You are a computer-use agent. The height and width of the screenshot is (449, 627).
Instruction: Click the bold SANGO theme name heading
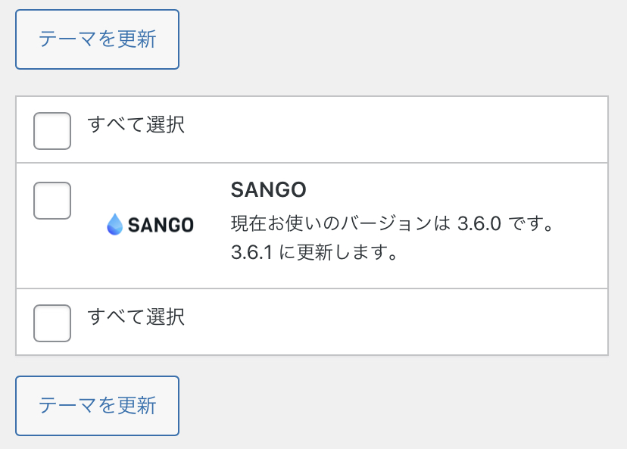[268, 189]
